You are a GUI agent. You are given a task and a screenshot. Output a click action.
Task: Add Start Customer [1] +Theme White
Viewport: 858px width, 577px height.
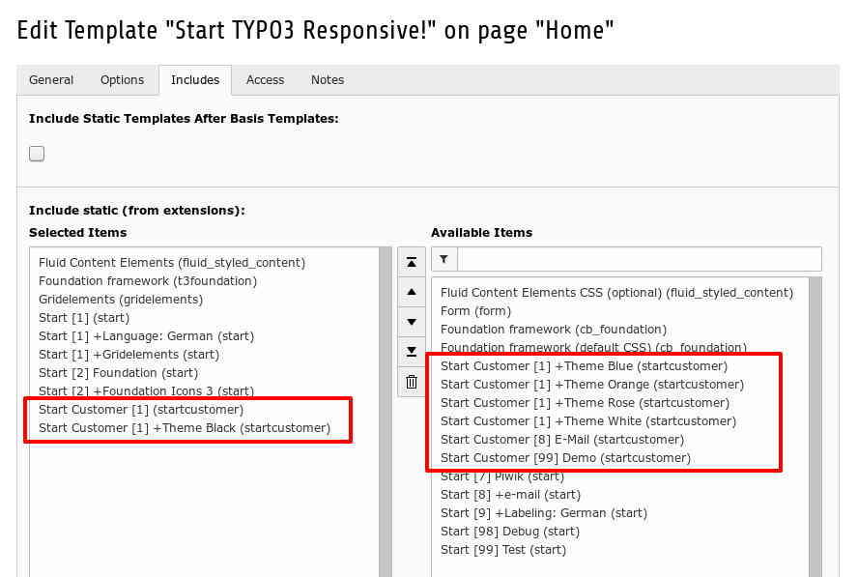[588, 421]
